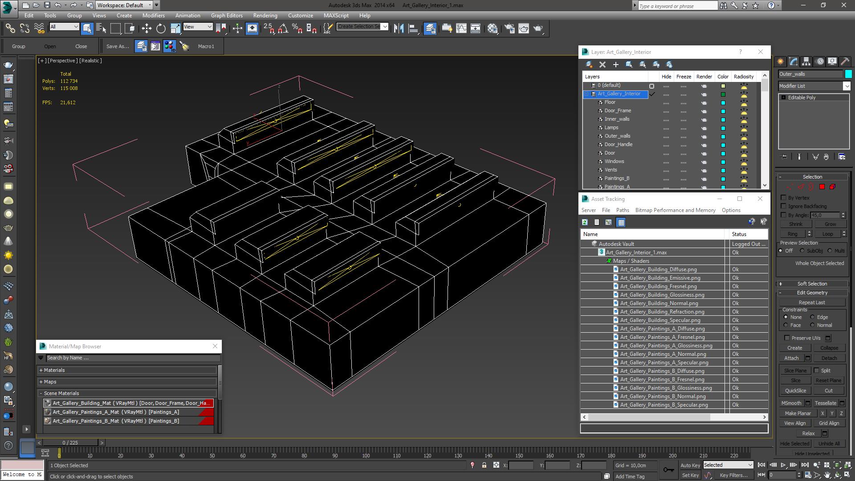The image size is (855, 481).
Task: Enable Preserve UVs checkbox
Action: [787, 338]
